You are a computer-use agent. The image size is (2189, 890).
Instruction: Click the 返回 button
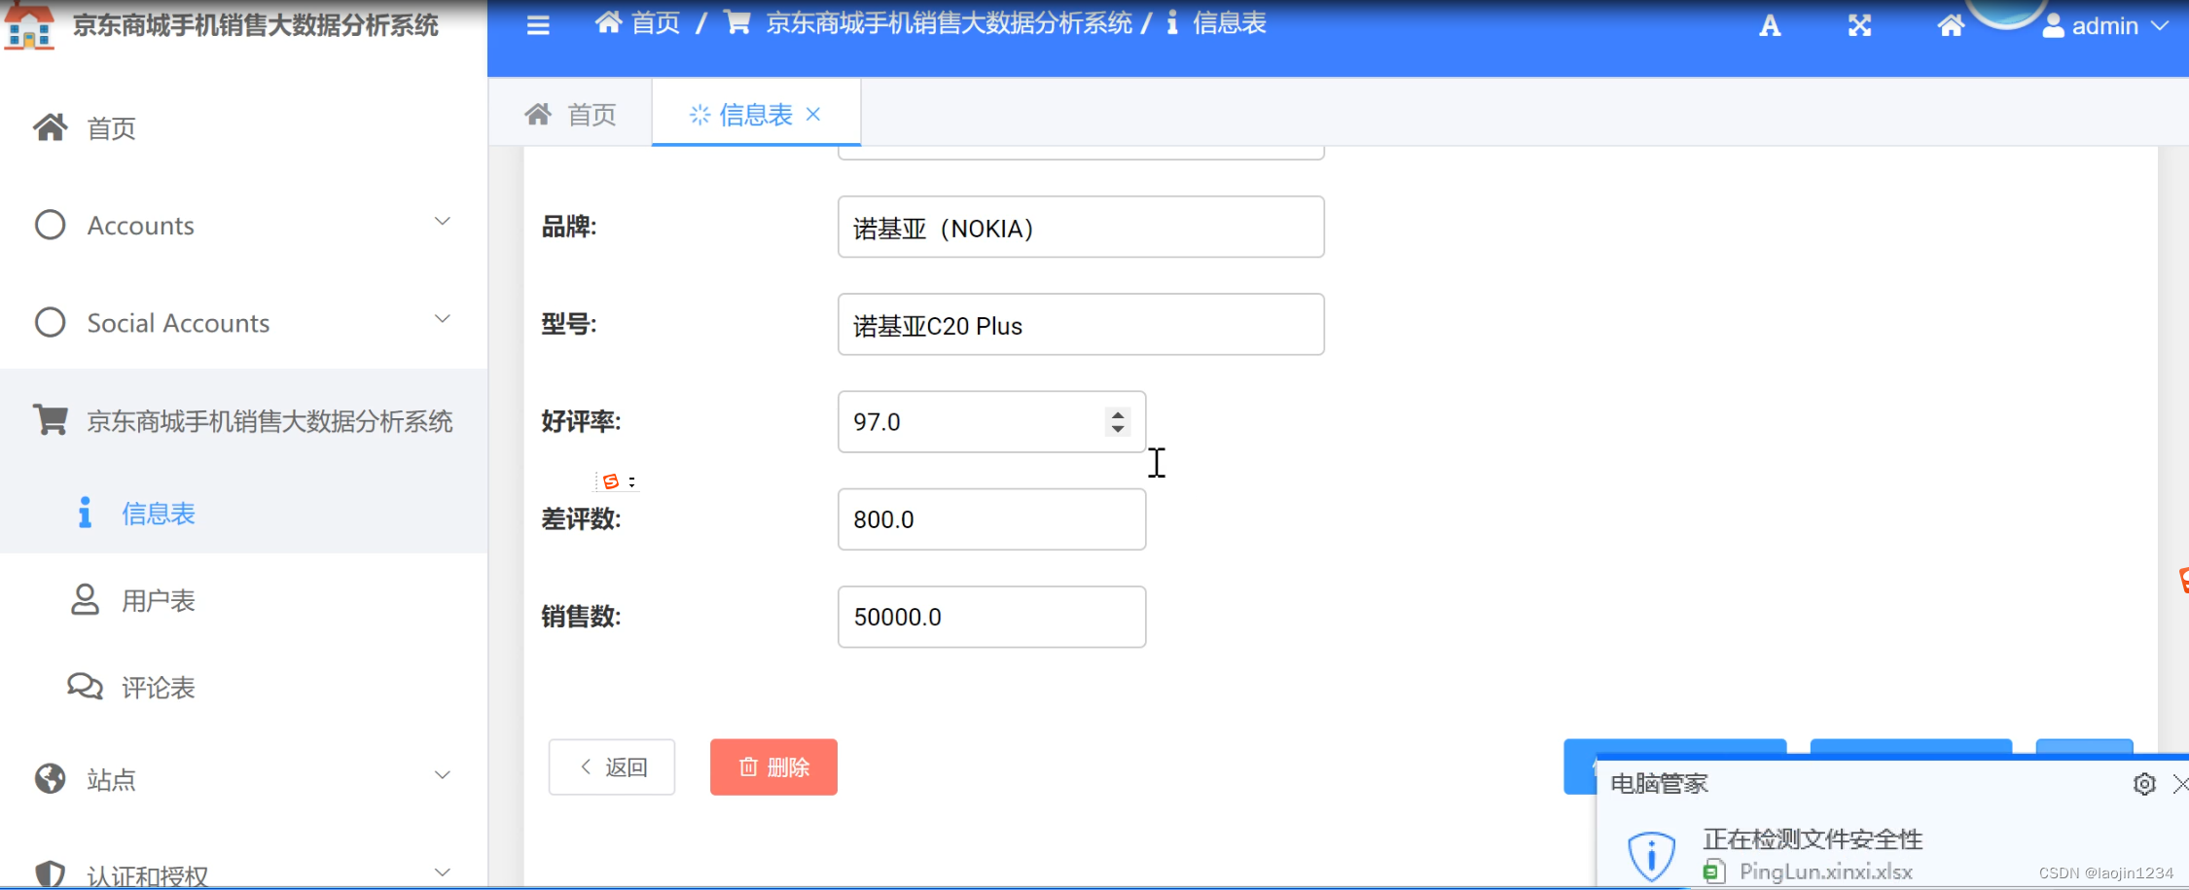point(612,767)
